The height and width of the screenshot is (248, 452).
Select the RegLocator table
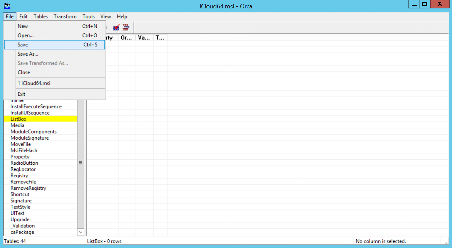[x=40, y=169]
